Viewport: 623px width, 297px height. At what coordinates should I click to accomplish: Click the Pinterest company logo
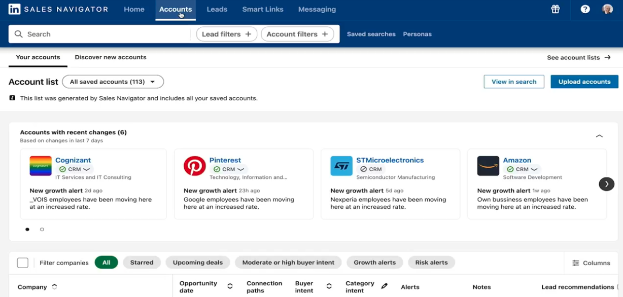pos(194,166)
